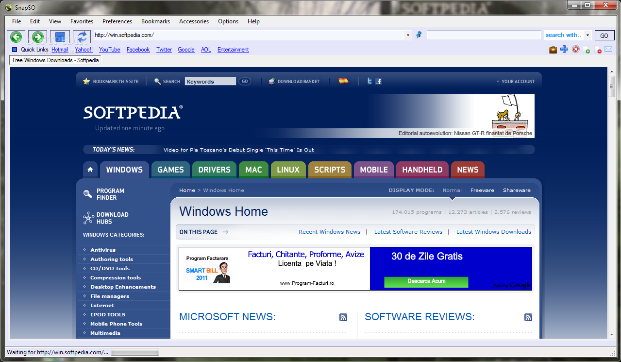
Task: Switch to the DRIVERS tab
Action: tap(214, 170)
